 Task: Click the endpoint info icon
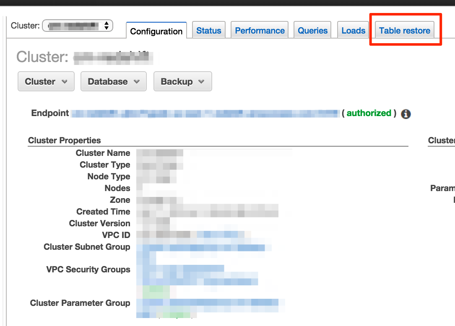click(x=405, y=114)
